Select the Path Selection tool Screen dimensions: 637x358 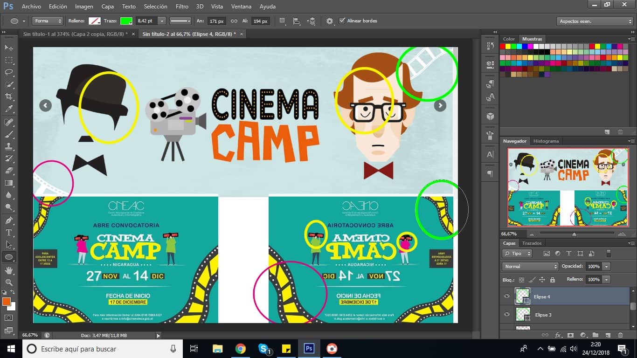[x=9, y=245]
